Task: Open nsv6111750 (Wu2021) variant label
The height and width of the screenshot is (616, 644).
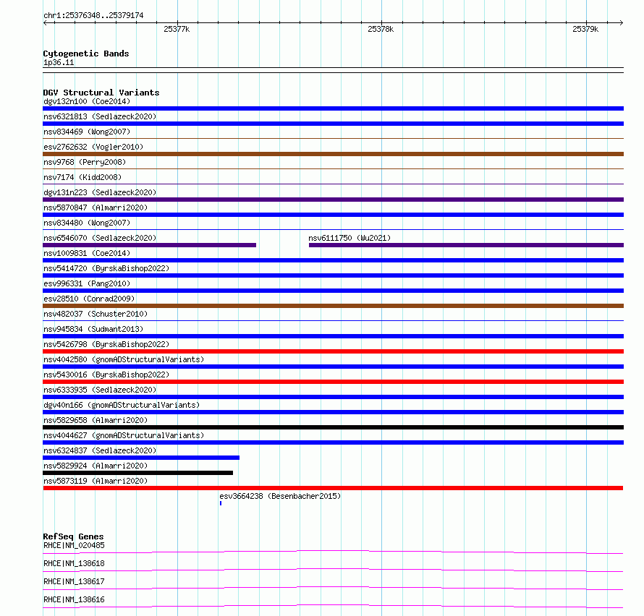Action: tap(349, 238)
